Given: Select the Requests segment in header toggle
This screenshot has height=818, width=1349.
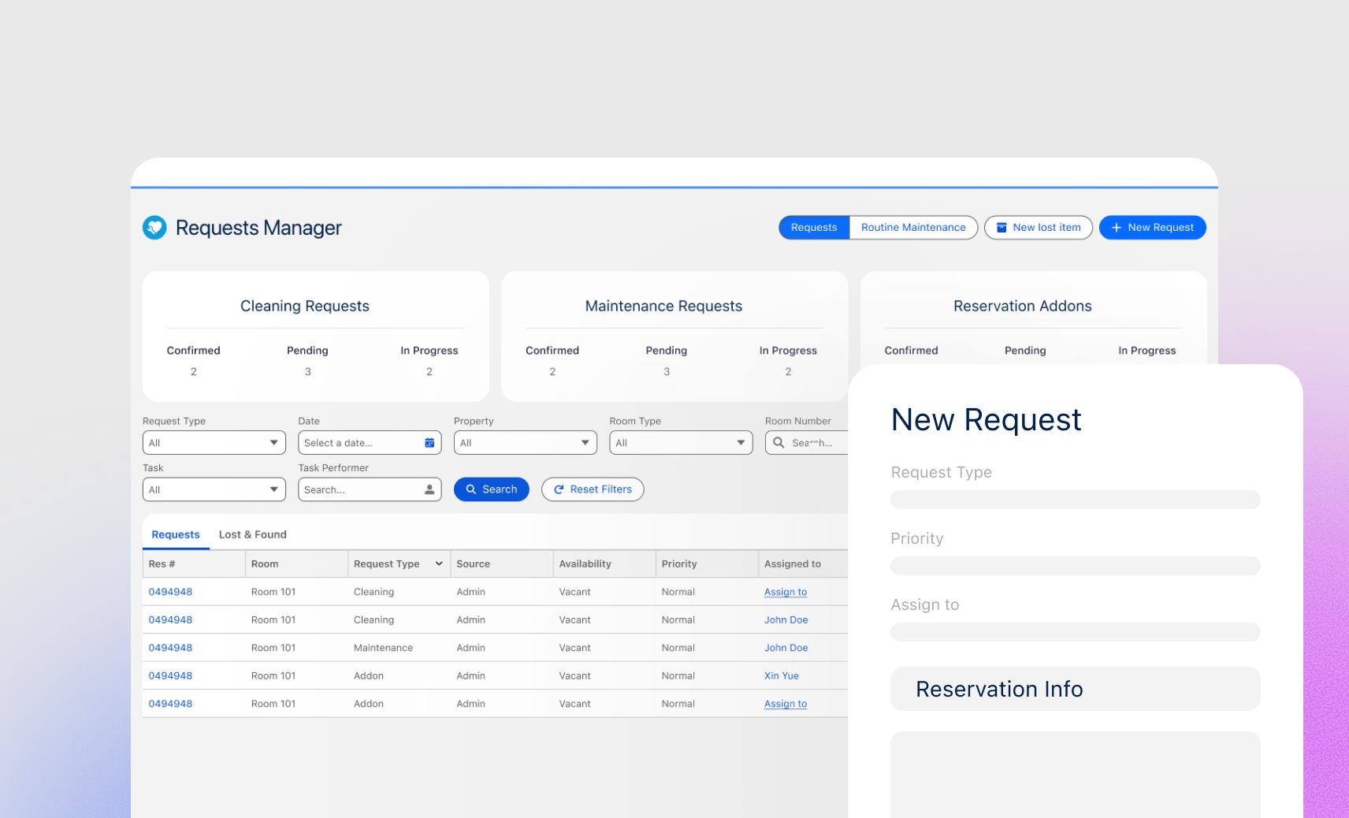Looking at the screenshot, I should click(x=813, y=228).
